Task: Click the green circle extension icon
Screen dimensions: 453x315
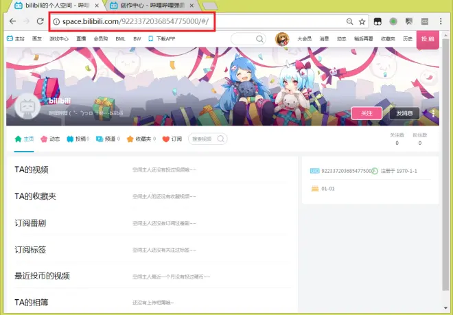Action: 393,21
